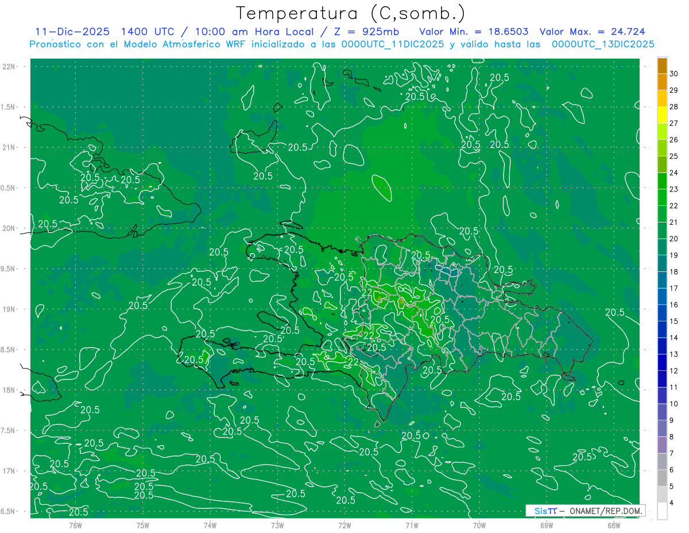Image resolution: width=689 pixels, height=533 pixels.
Task: Click the '22N' latitude axis label
Action: 9,67
